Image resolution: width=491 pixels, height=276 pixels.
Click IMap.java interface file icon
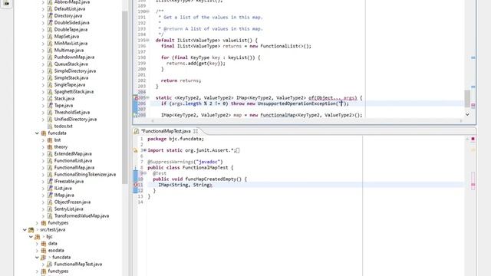(50, 195)
